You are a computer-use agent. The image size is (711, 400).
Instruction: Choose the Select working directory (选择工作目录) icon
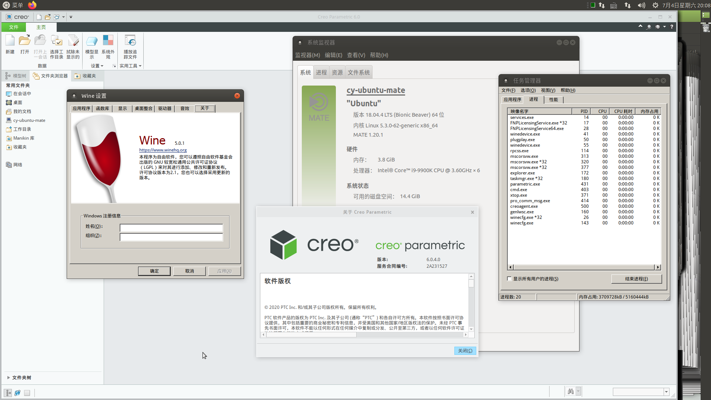click(x=57, y=41)
